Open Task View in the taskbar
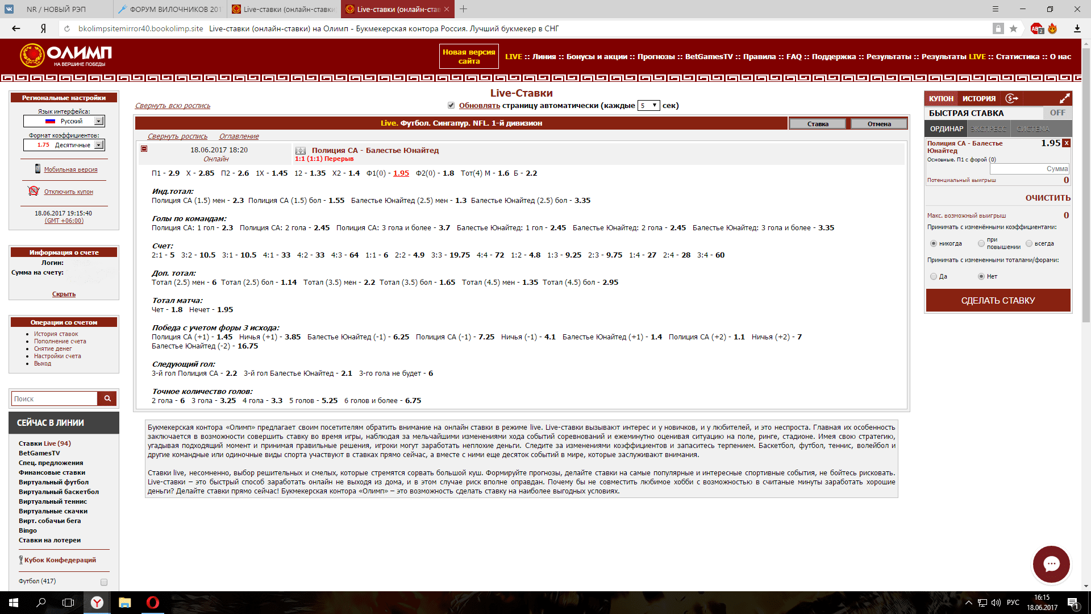1091x614 pixels. (x=68, y=603)
